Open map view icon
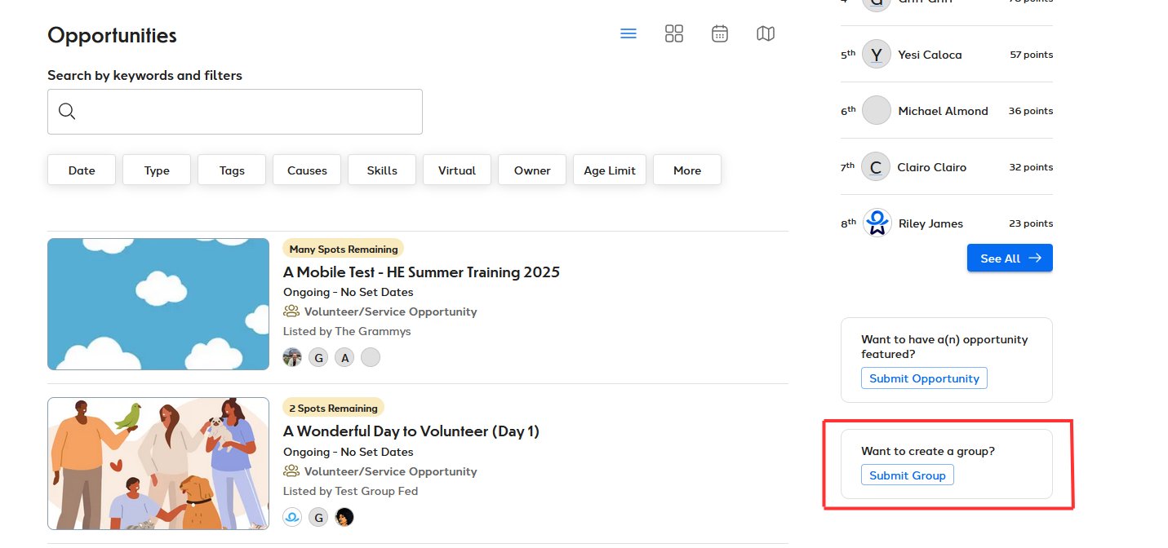 (x=766, y=33)
